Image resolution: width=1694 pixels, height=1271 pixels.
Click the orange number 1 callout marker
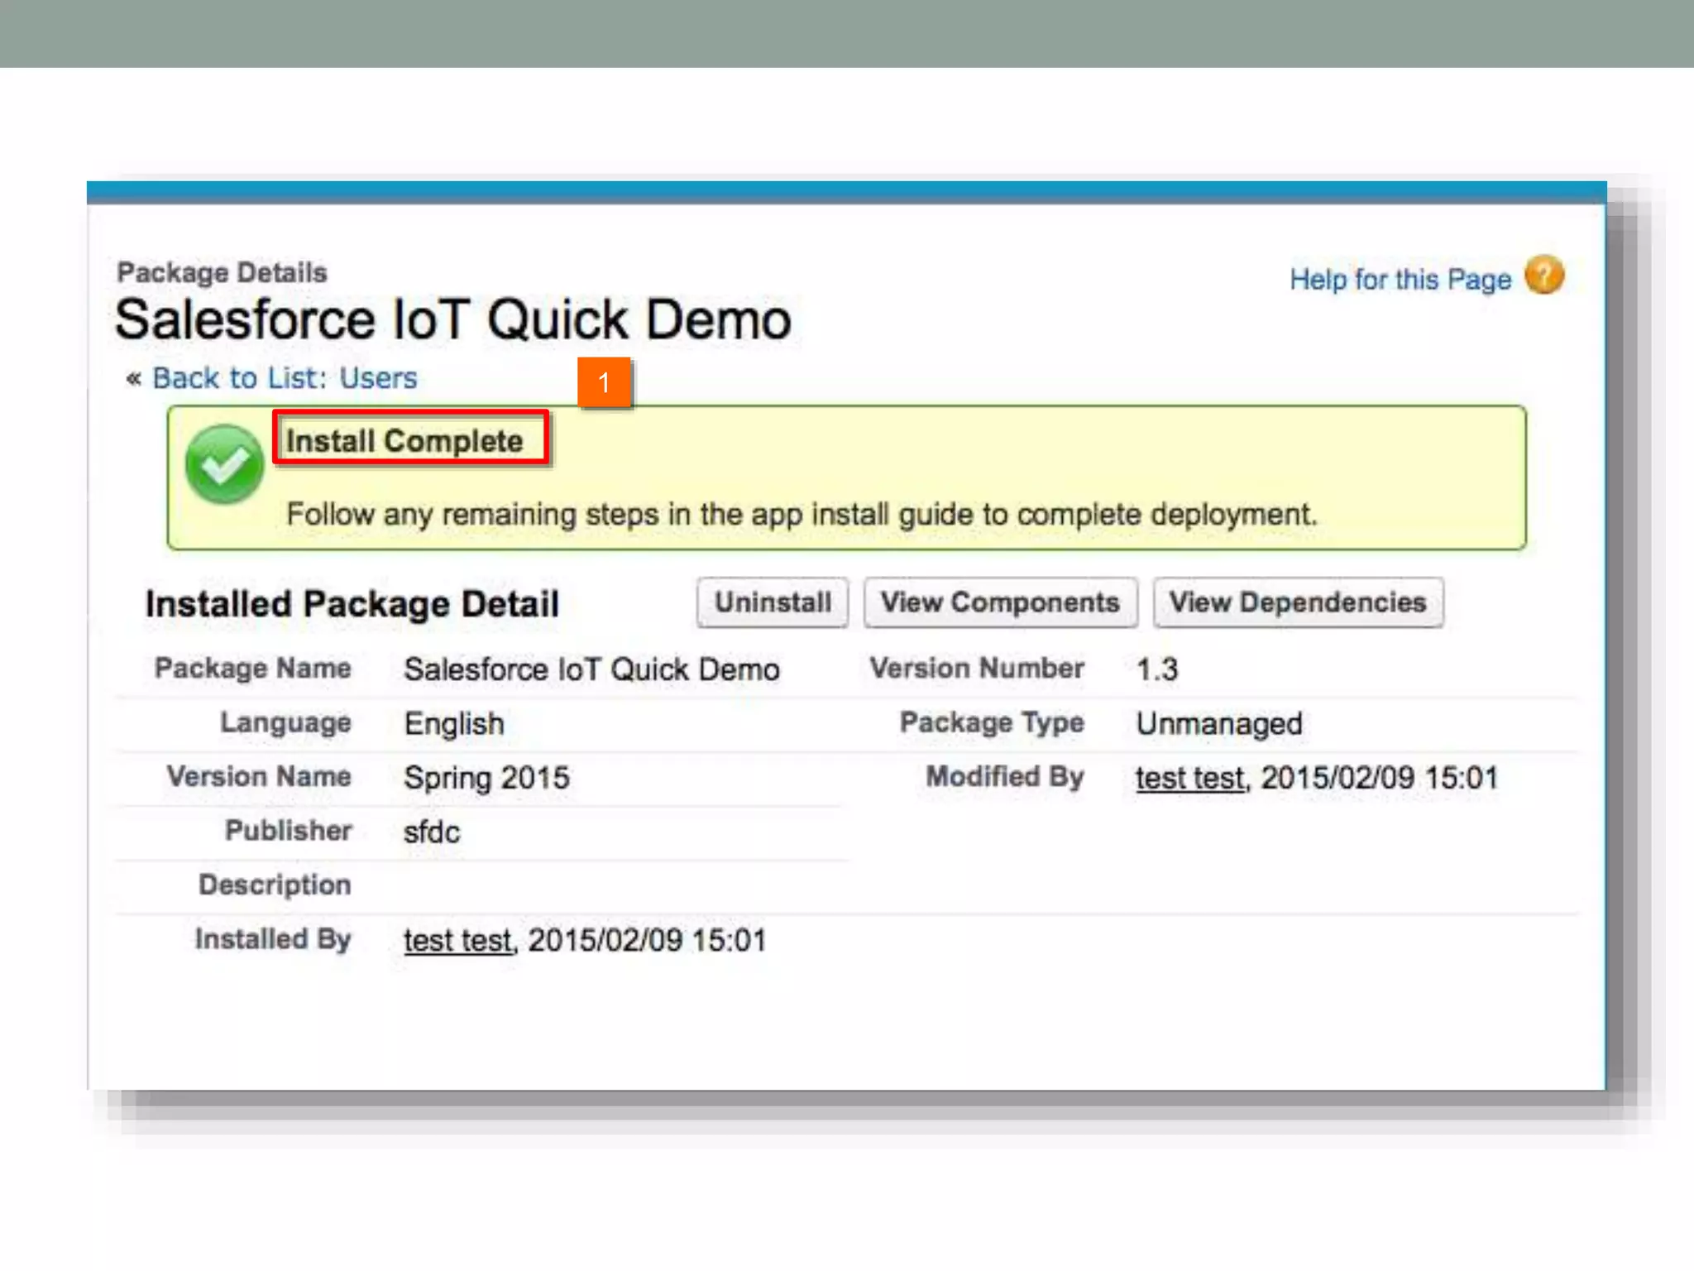pyautogui.click(x=604, y=382)
